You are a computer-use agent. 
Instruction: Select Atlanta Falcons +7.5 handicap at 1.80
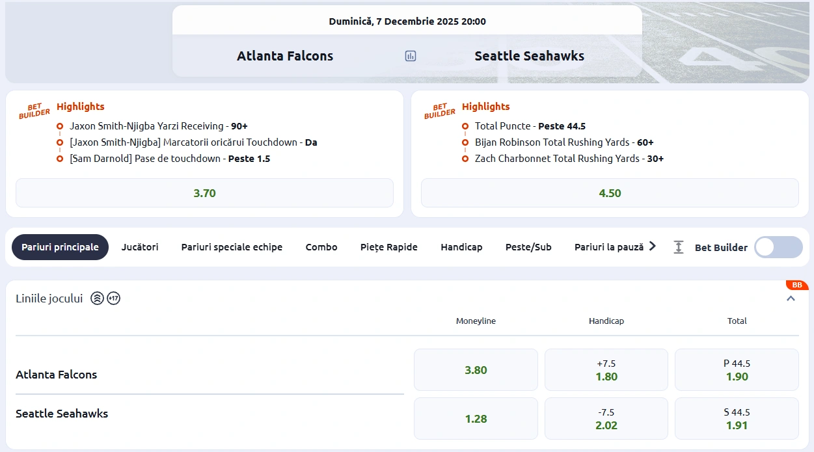pyautogui.click(x=606, y=369)
